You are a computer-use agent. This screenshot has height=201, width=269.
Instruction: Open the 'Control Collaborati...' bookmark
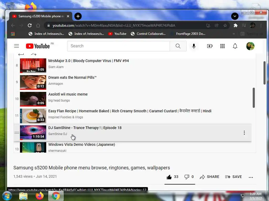point(148,34)
